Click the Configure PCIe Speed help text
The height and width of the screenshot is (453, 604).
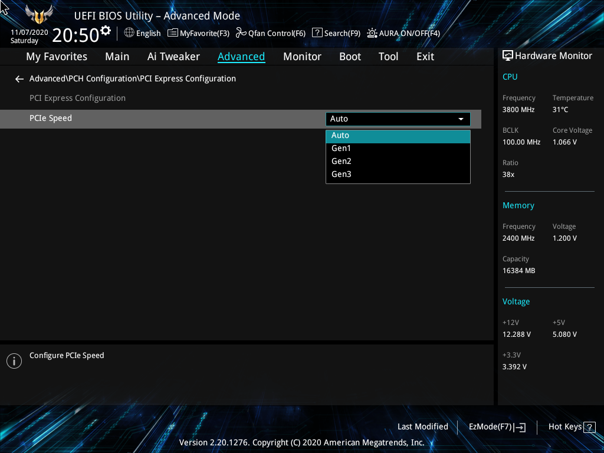pos(67,356)
